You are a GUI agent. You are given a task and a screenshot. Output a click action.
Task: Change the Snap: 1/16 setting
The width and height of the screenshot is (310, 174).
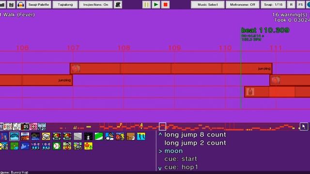coord(273,4)
